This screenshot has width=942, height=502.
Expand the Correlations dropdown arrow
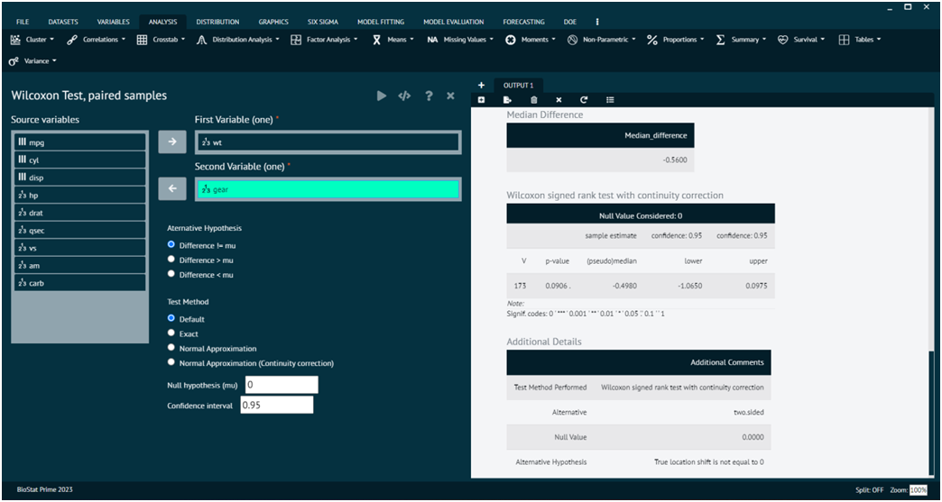tap(123, 40)
